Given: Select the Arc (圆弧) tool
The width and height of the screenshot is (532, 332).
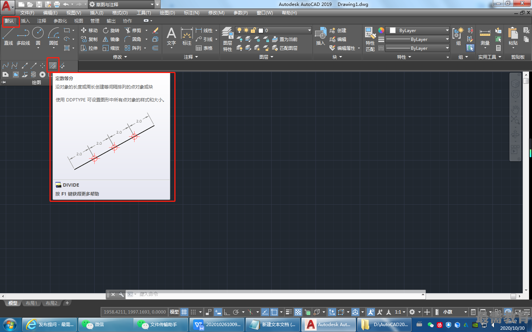Looking at the screenshot, I should click(54, 36).
